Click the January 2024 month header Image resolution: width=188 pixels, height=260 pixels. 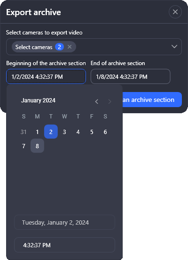click(39, 101)
